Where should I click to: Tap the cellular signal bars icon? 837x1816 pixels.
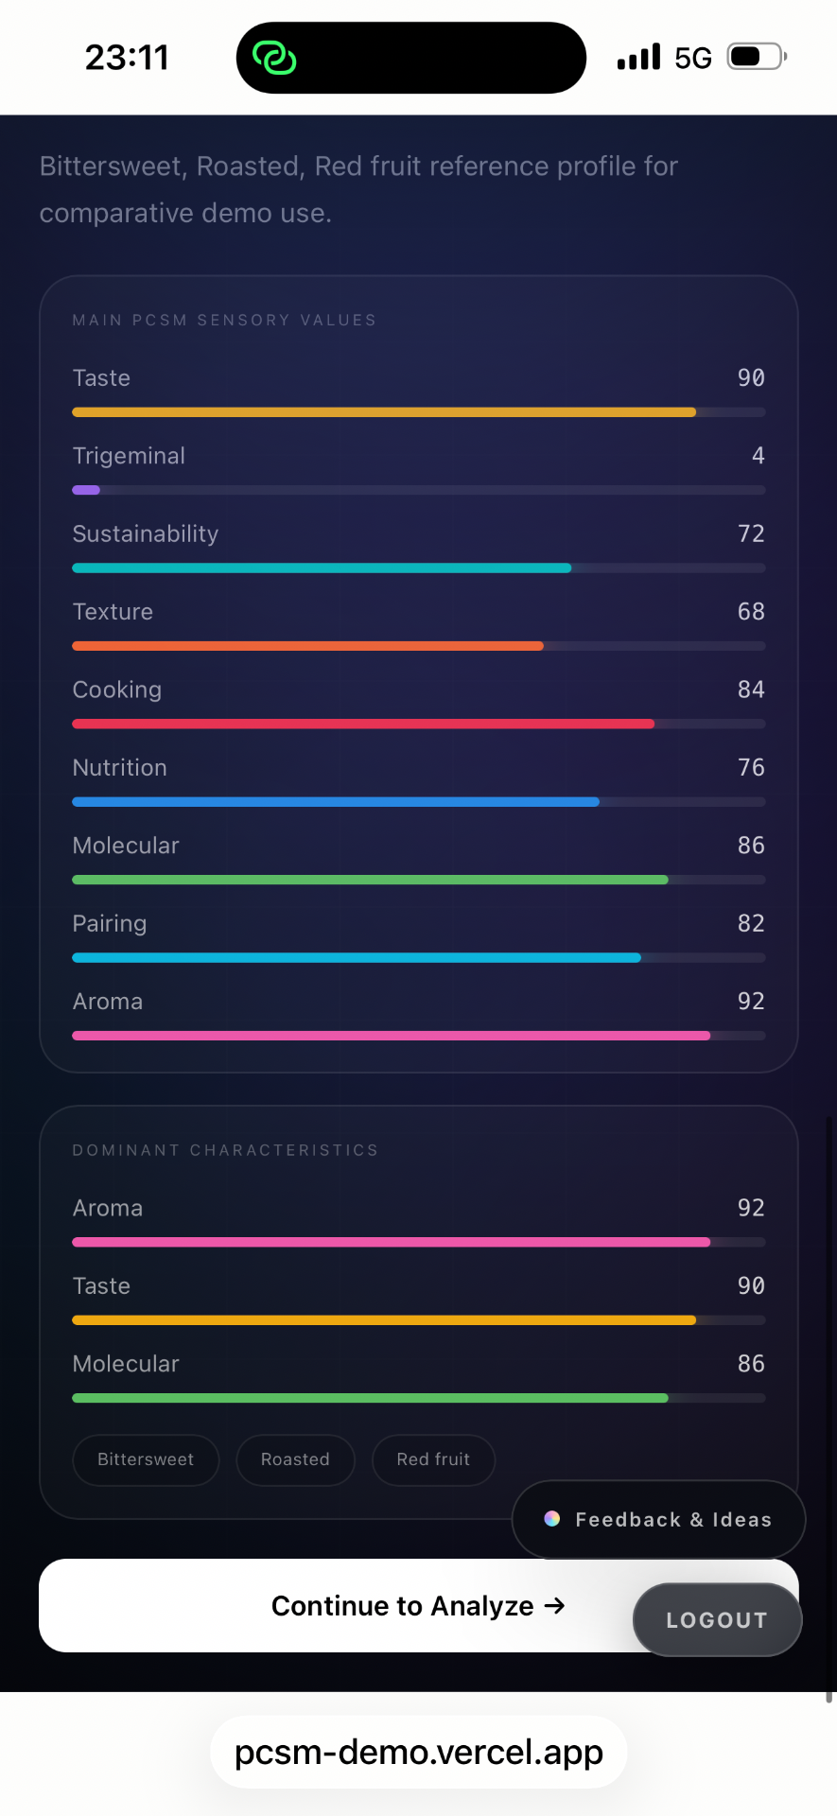pos(638,57)
